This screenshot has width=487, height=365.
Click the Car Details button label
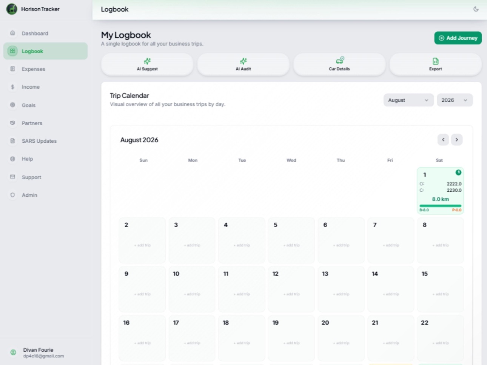[x=339, y=69]
